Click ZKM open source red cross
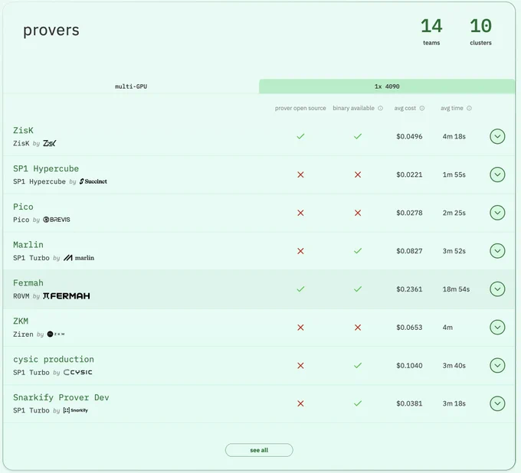Screen dimensions: 521x473 (x=300, y=328)
